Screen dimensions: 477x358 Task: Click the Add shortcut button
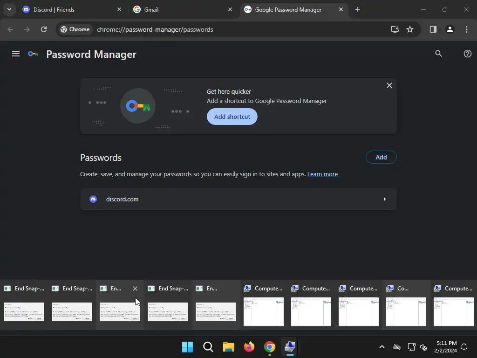coord(232,117)
